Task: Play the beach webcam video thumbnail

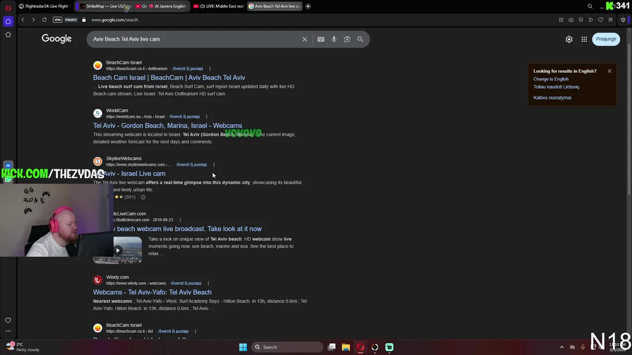Action: pyautogui.click(x=118, y=250)
